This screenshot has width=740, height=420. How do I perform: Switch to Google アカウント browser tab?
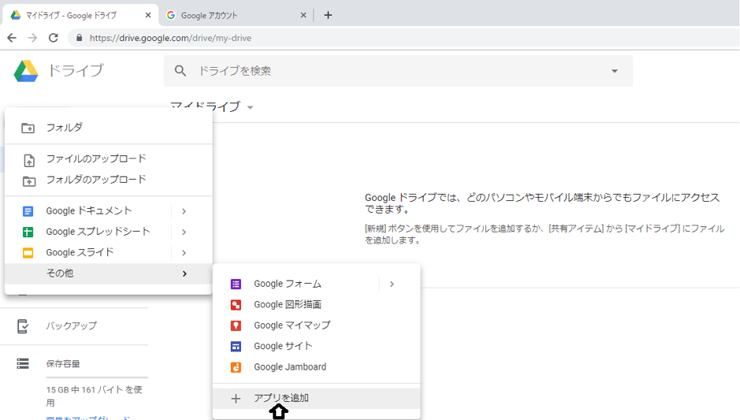[x=235, y=15]
